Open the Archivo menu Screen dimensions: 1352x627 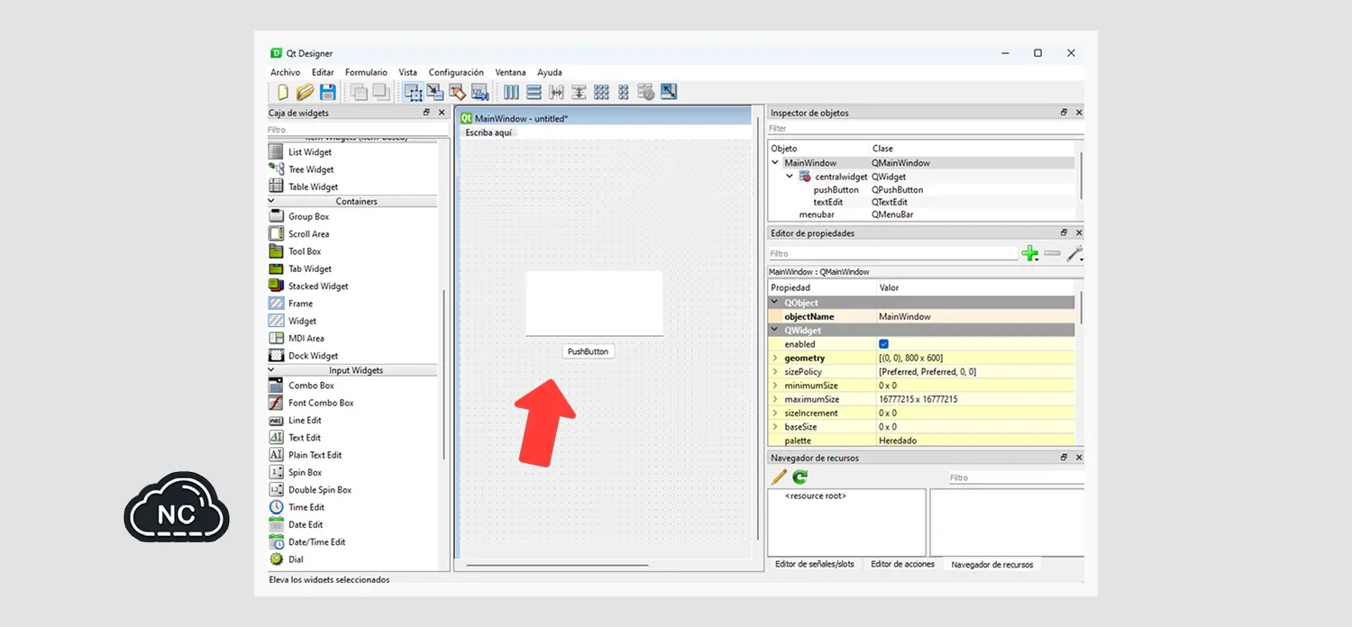point(285,72)
